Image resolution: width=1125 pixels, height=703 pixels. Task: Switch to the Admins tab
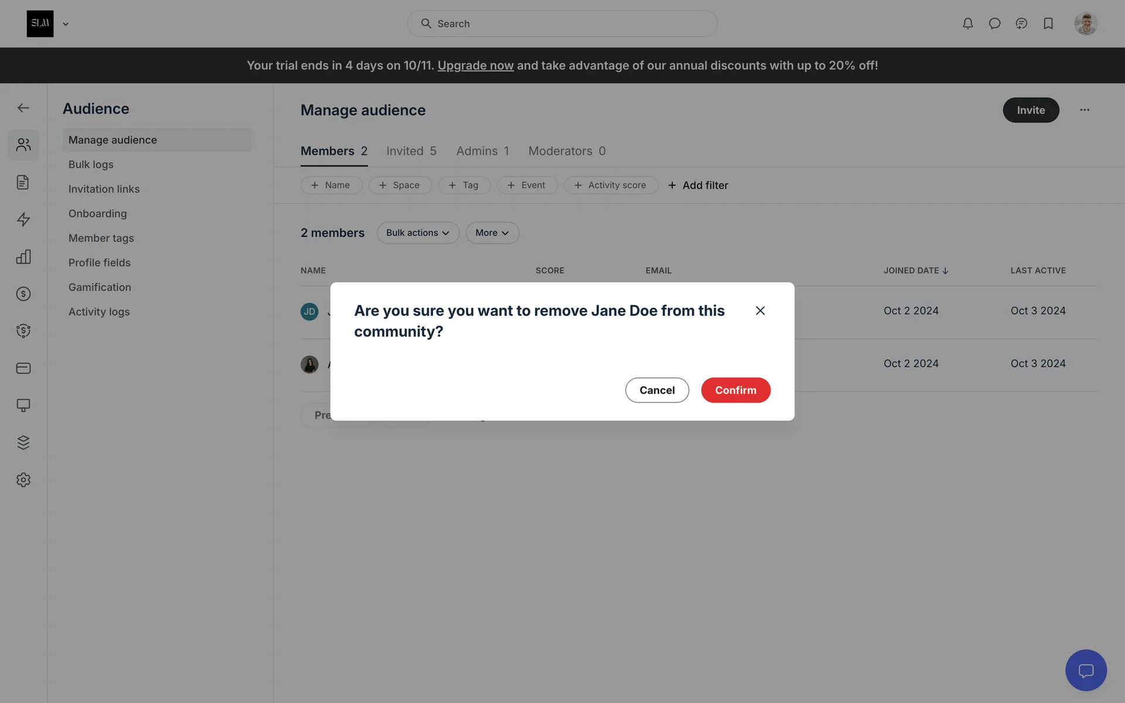[482, 151]
